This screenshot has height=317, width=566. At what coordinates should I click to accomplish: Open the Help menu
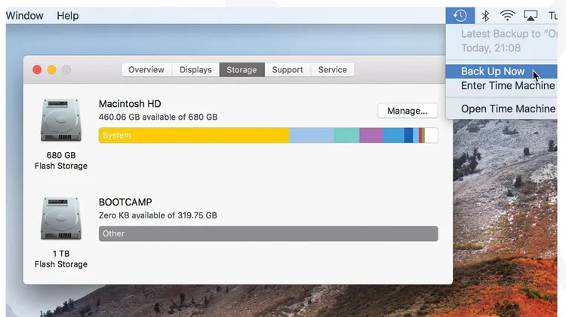click(x=68, y=16)
